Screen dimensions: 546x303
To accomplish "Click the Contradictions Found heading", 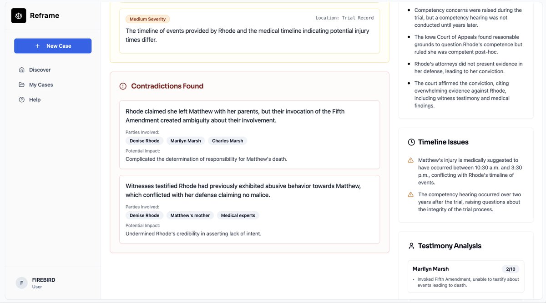I will 167,86.
